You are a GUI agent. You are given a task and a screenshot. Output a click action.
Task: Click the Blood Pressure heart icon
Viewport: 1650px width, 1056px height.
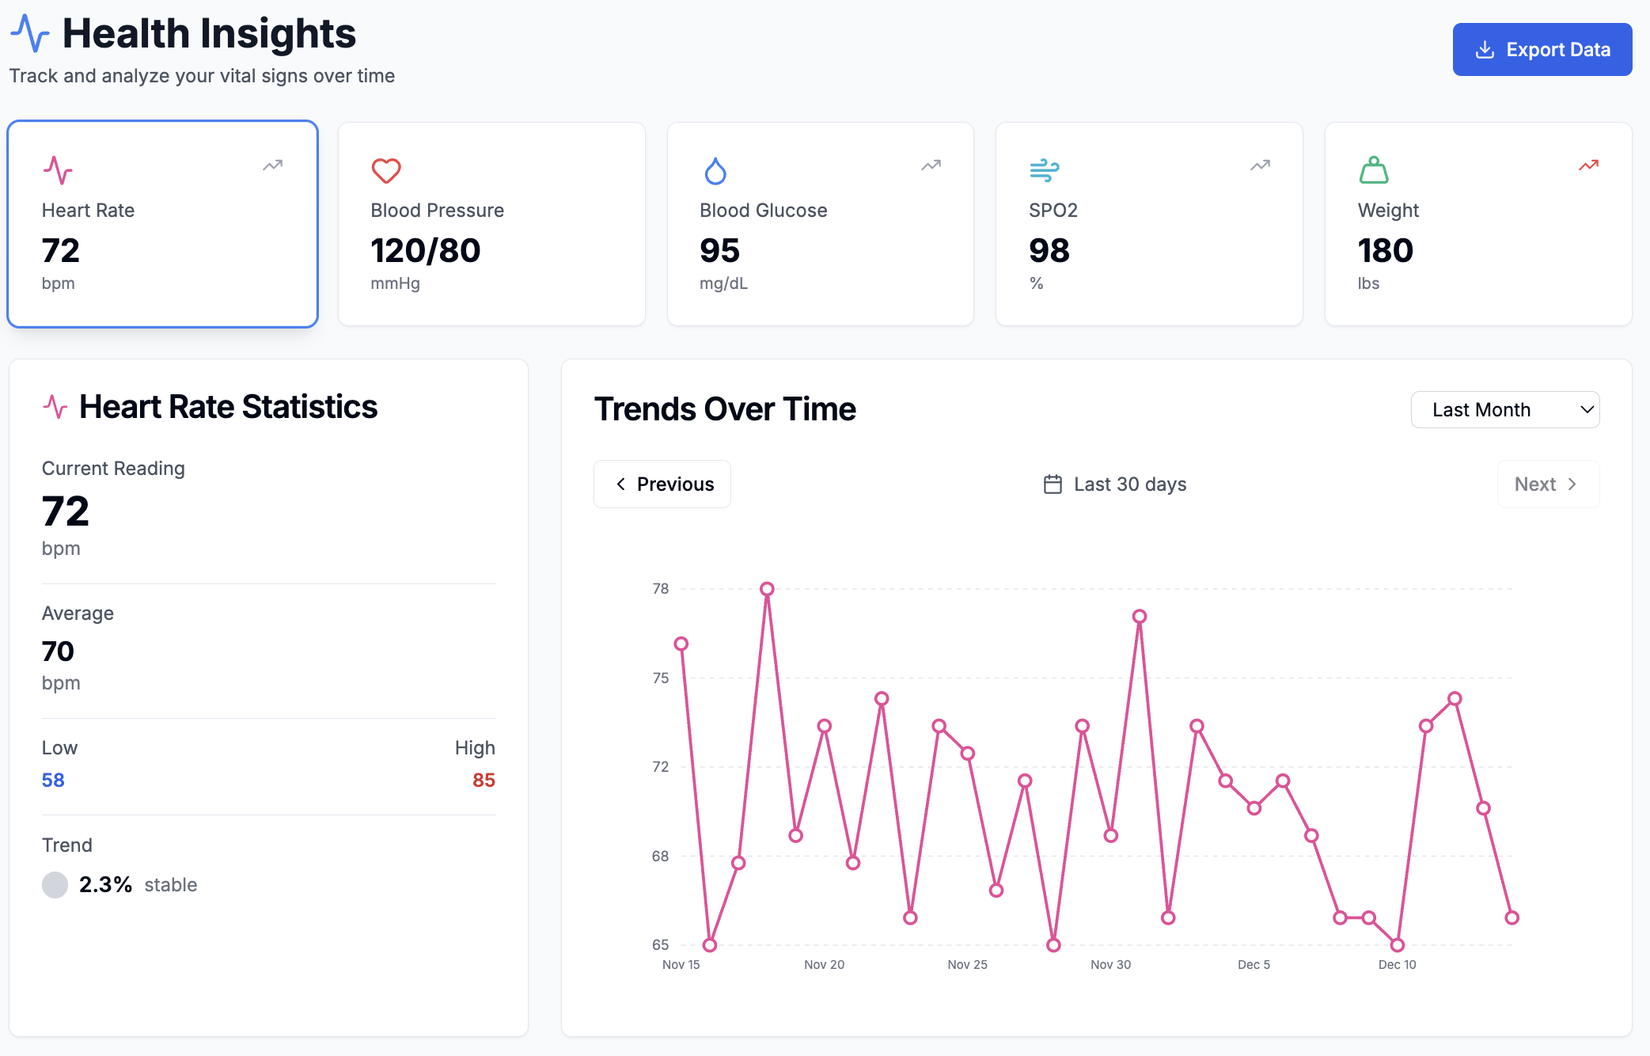coord(386,170)
